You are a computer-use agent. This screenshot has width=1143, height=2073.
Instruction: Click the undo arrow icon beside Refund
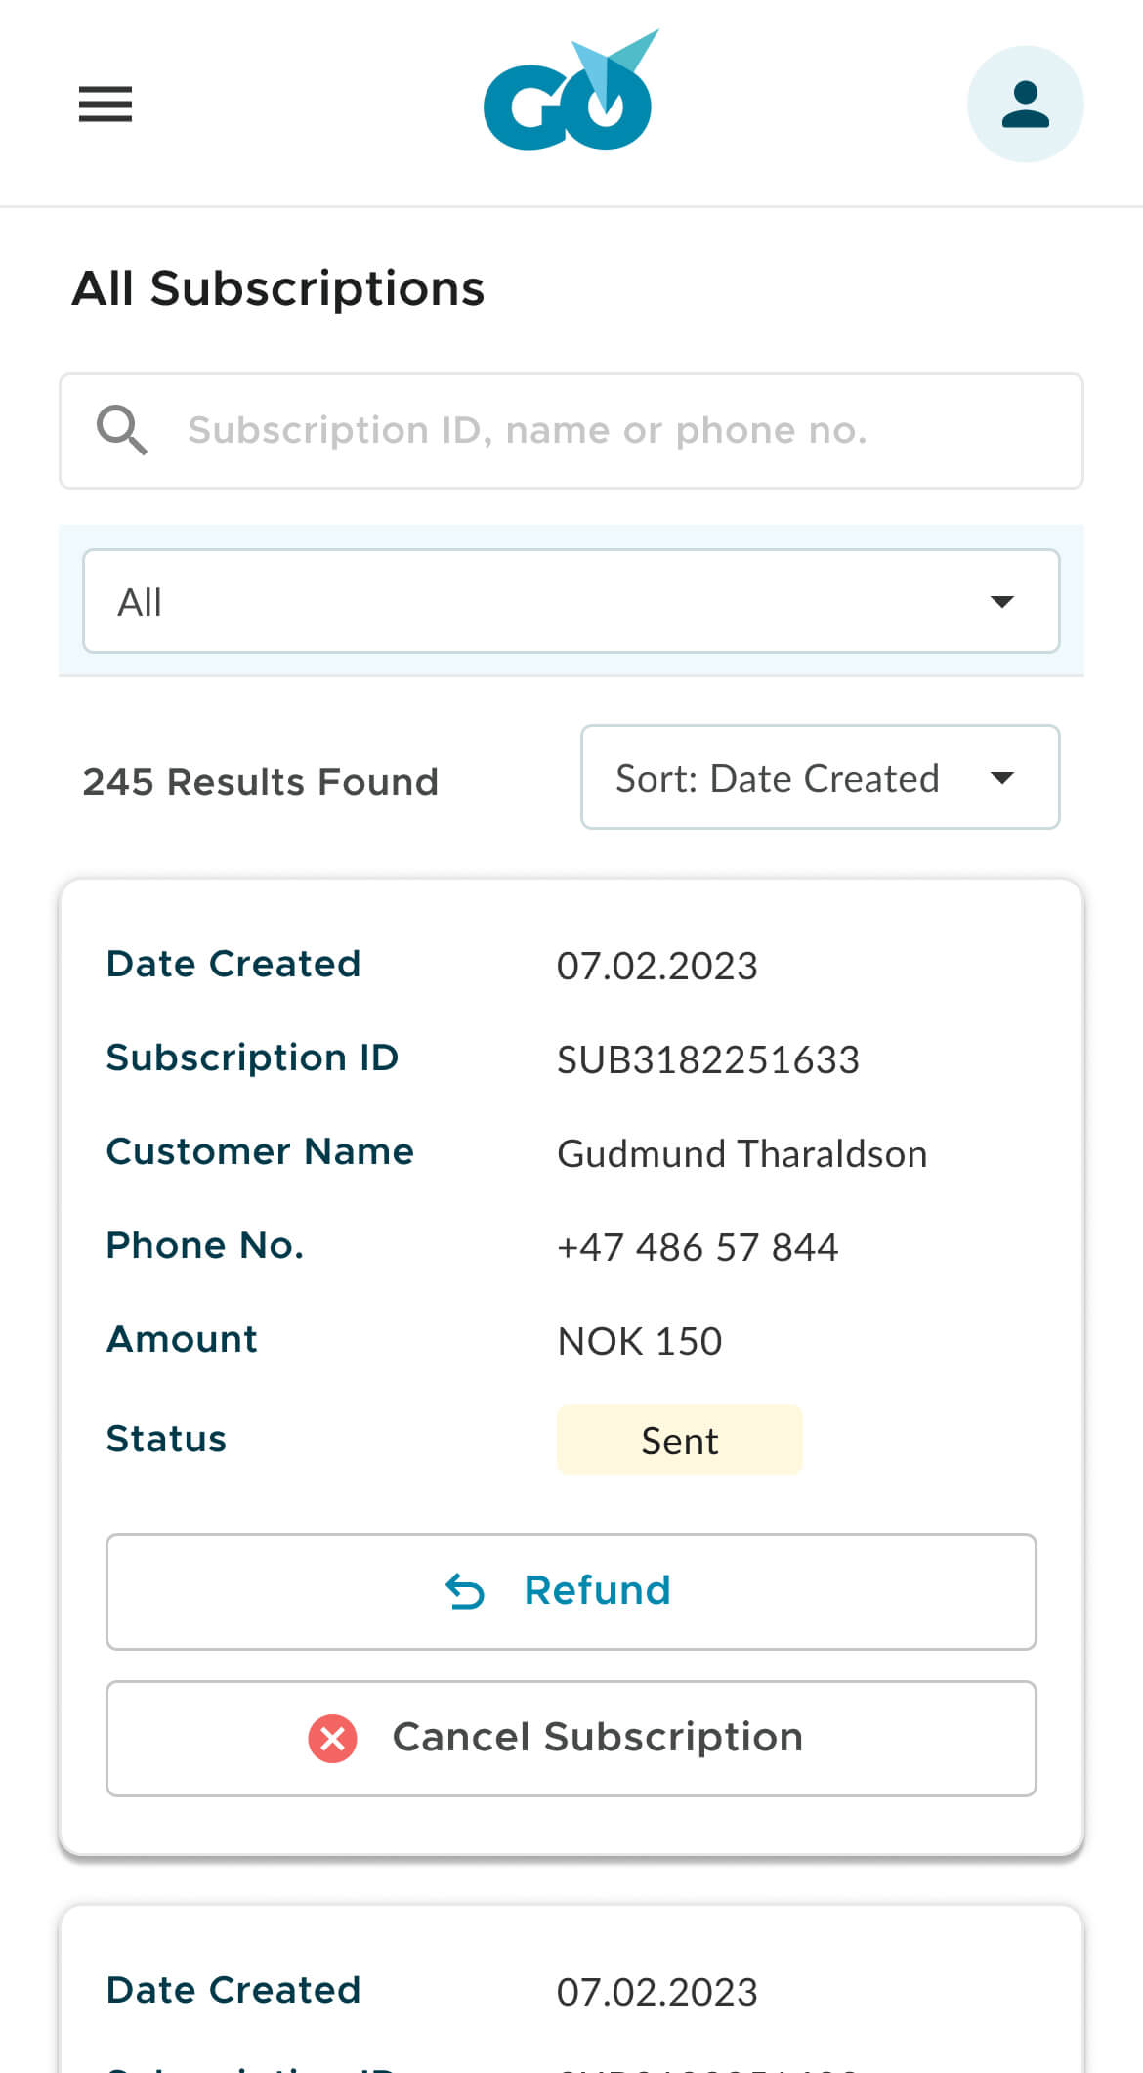[x=465, y=1591]
